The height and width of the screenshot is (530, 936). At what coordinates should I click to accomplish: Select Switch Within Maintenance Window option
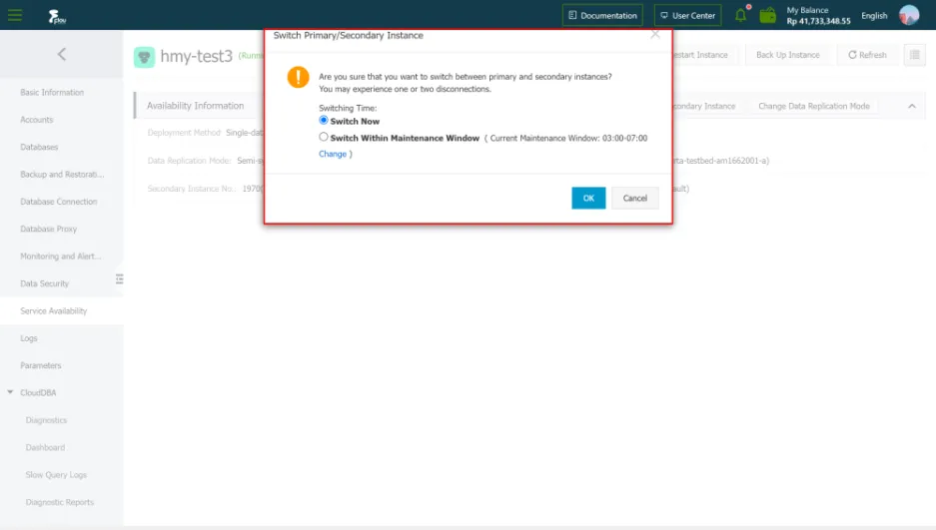pyautogui.click(x=324, y=137)
